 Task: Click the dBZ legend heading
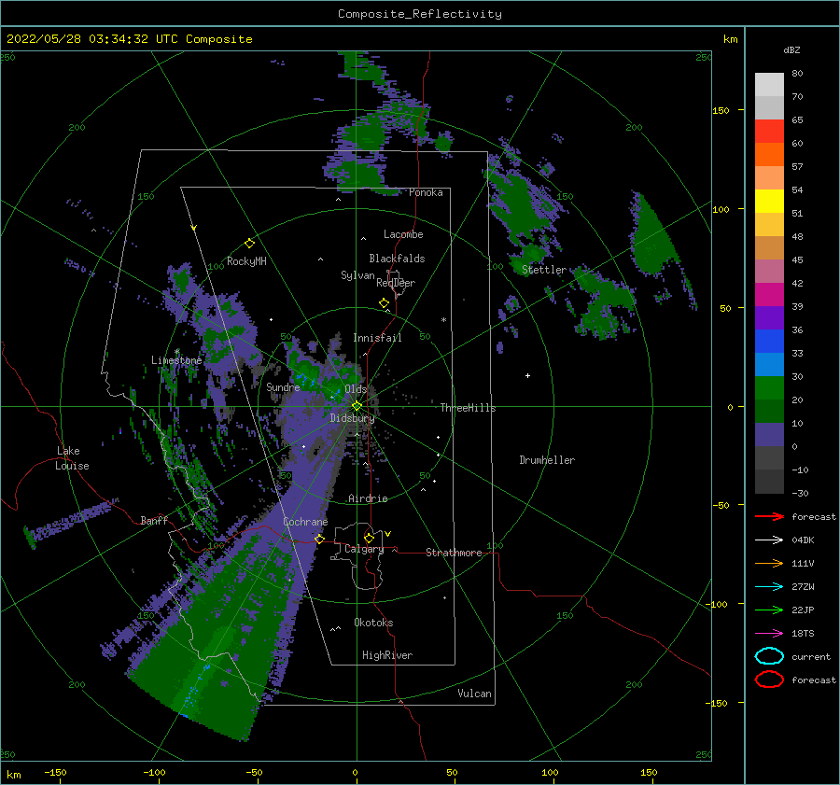click(x=791, y=49)
